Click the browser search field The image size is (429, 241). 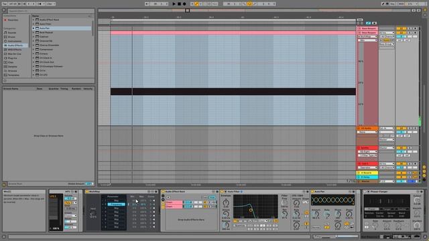pos(51,11)
